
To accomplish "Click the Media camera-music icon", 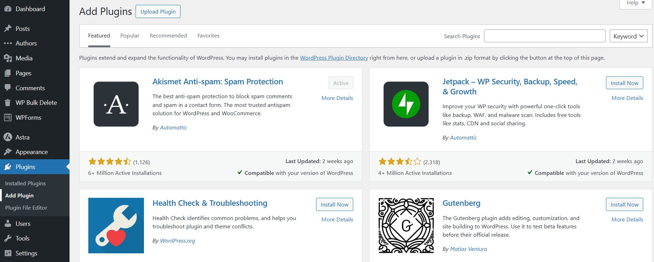I will click(8, 58).
